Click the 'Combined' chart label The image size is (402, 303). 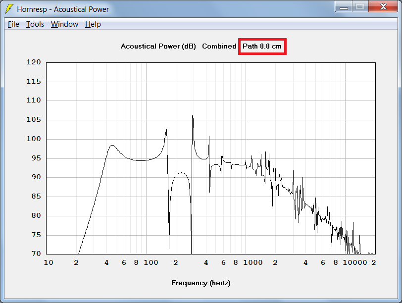[219, 47]
